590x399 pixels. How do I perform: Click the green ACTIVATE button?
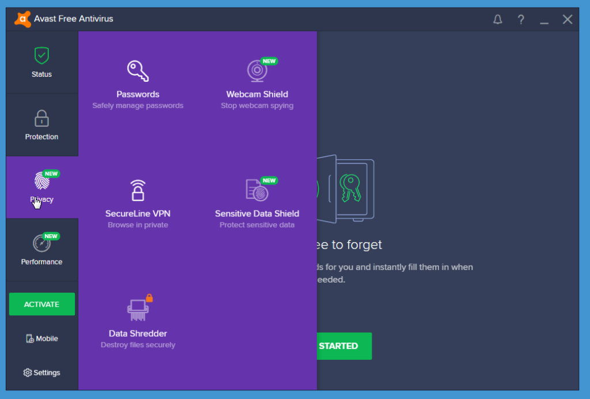pyautogui.click(x=41, y=304)
